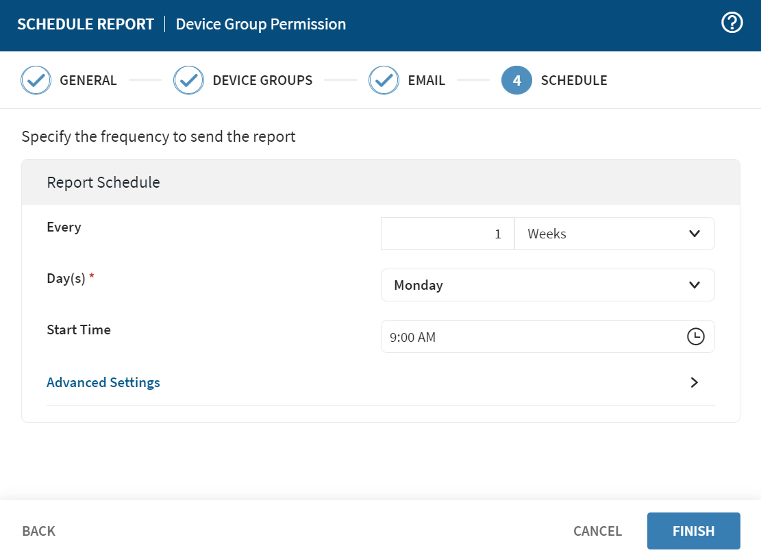This screenshot has height=557, width=761.
Task: Go to the GENERAL step label
Action: pyautogui.click(x=88, y=80)
